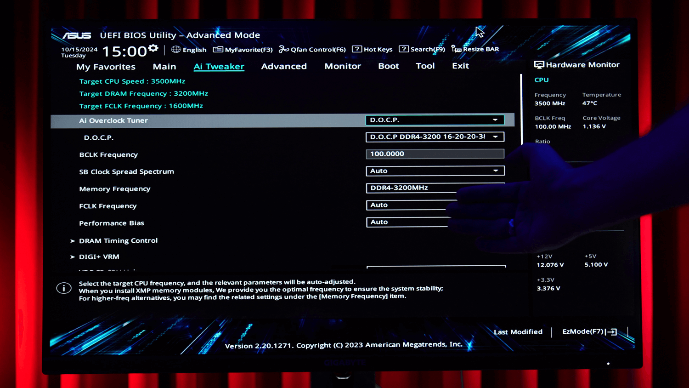Click the 47°C temperature value

[x=590, y=103]
